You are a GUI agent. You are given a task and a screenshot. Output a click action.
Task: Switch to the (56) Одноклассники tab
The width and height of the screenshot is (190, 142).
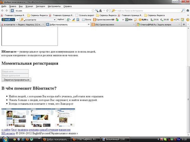pyautogui.click(x=113, y=25)
